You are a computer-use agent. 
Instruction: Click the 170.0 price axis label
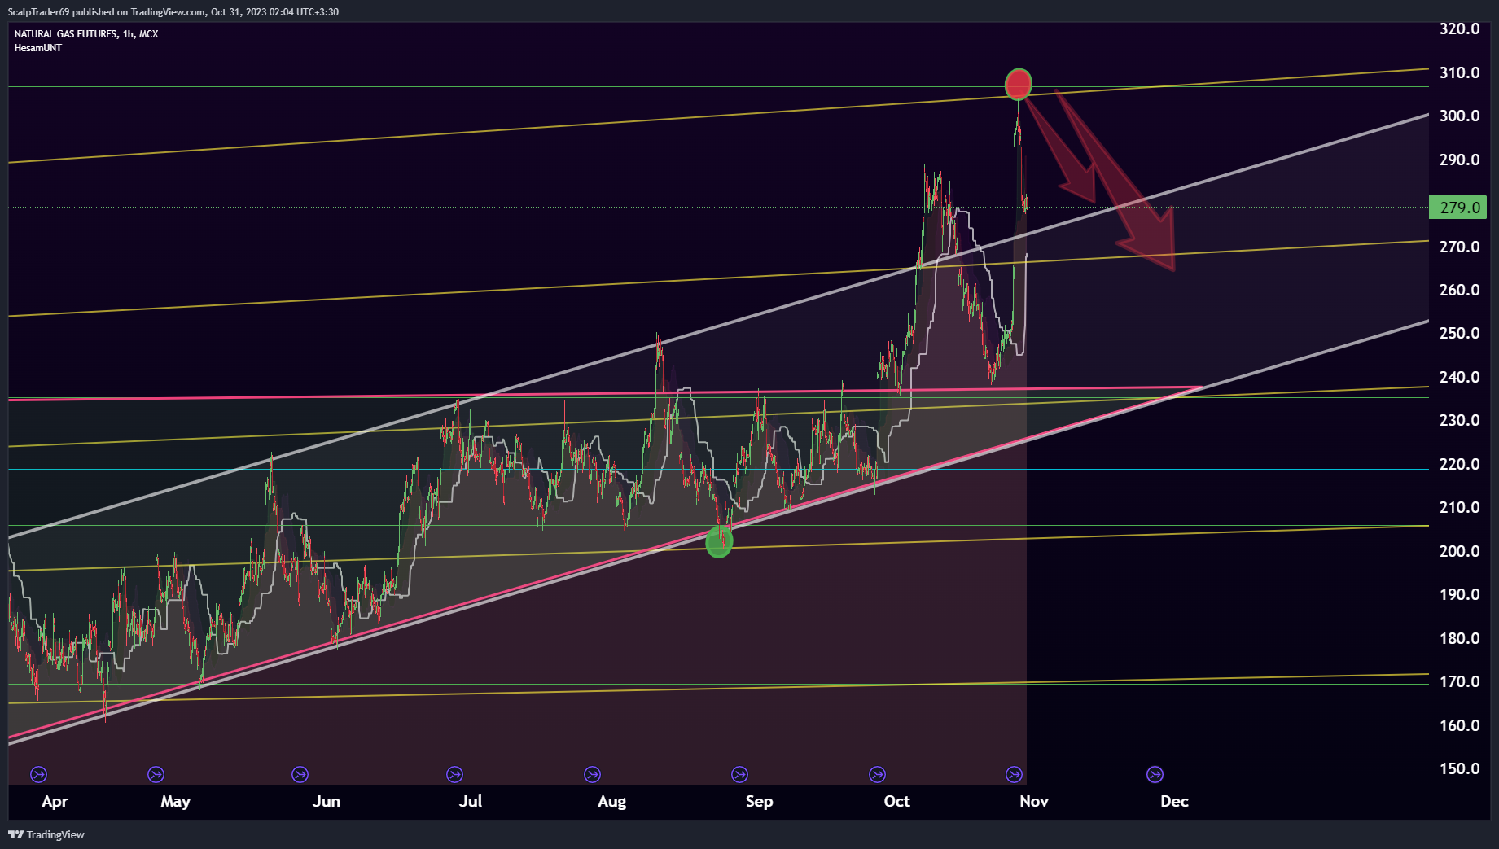click(1459, 681)
